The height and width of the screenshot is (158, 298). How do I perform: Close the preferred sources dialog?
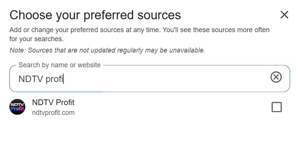point(284,15)
